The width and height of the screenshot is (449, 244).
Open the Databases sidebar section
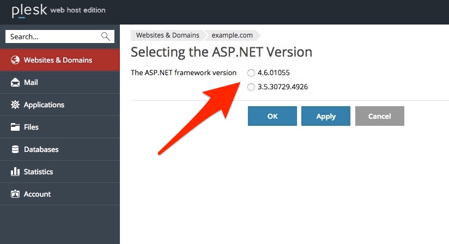point(60,149)
